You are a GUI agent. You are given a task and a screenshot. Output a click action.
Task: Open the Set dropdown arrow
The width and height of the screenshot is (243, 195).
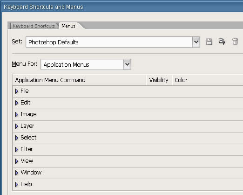(196, 42)
